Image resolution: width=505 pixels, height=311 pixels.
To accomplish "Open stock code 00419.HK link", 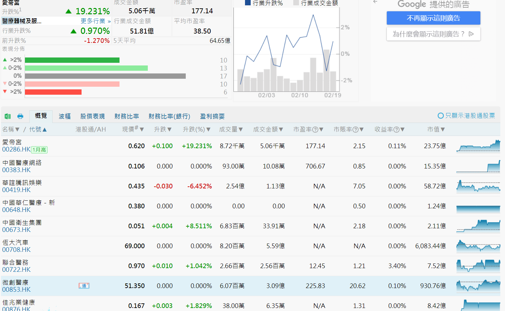I will click(16, 190).
